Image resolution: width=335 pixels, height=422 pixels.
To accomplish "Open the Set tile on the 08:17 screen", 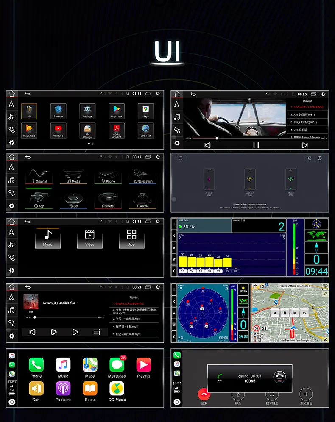I will pyautogui.click(x=73, y=201).
